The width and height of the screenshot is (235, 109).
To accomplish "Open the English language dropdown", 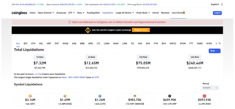I will 215,5.
